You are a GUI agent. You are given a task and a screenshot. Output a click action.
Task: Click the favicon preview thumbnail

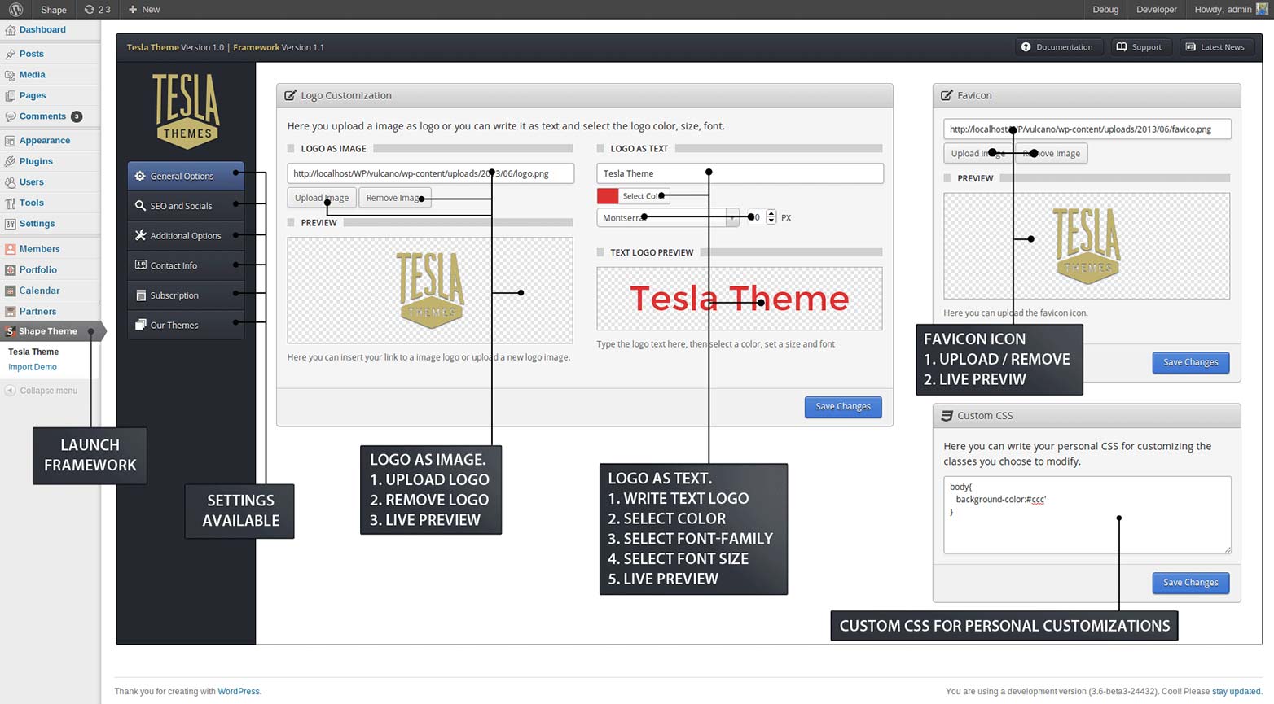[x=1087, y=246]
